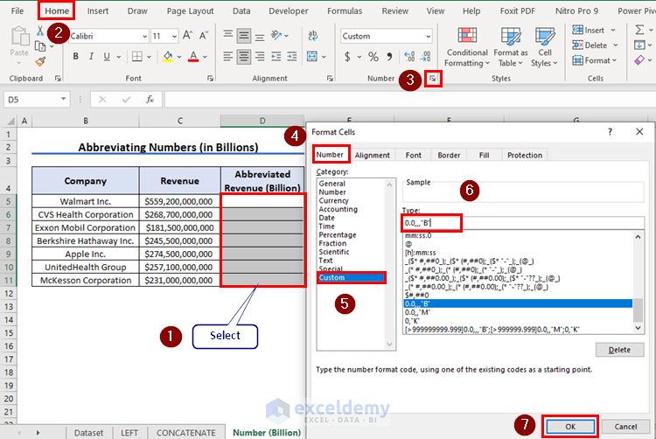Image resolution: width=656 pixels, height=439 pixels.
Task: Open Format dropdown in Cells group
Action: coord(595,60)
